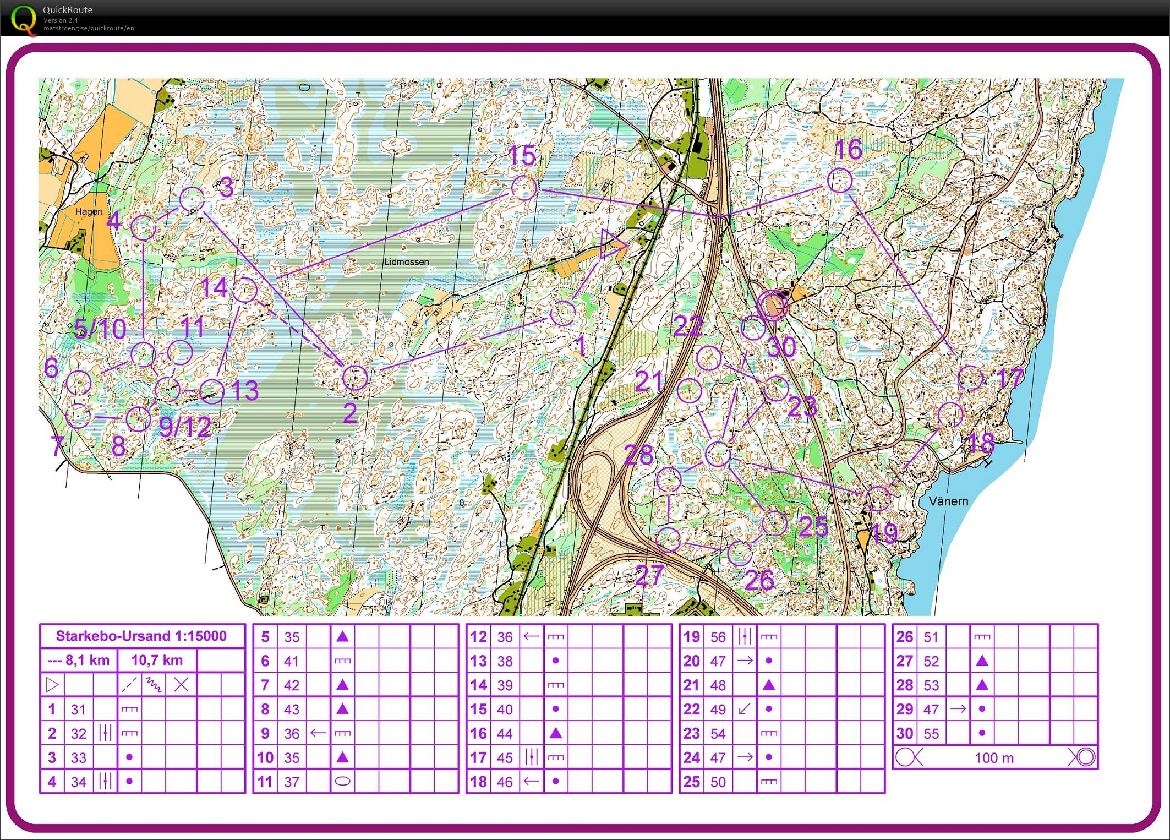Click the filled triangle symbol in control 16 row
1170x840 pixels.
tap(555, 733)
